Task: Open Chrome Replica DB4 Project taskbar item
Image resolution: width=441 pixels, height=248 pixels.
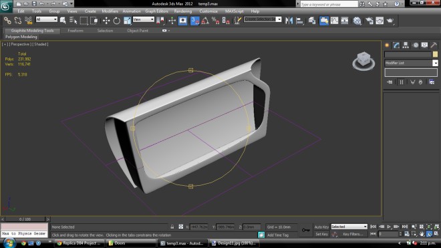Action: [x=79, y=243]
